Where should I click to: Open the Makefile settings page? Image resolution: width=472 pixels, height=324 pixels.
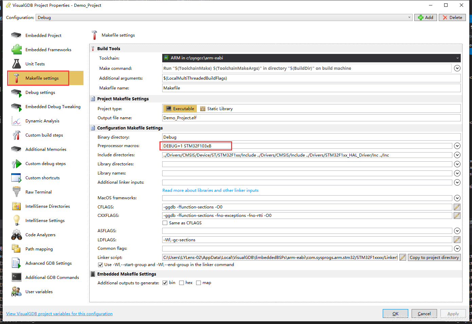(x=45, y=78)
